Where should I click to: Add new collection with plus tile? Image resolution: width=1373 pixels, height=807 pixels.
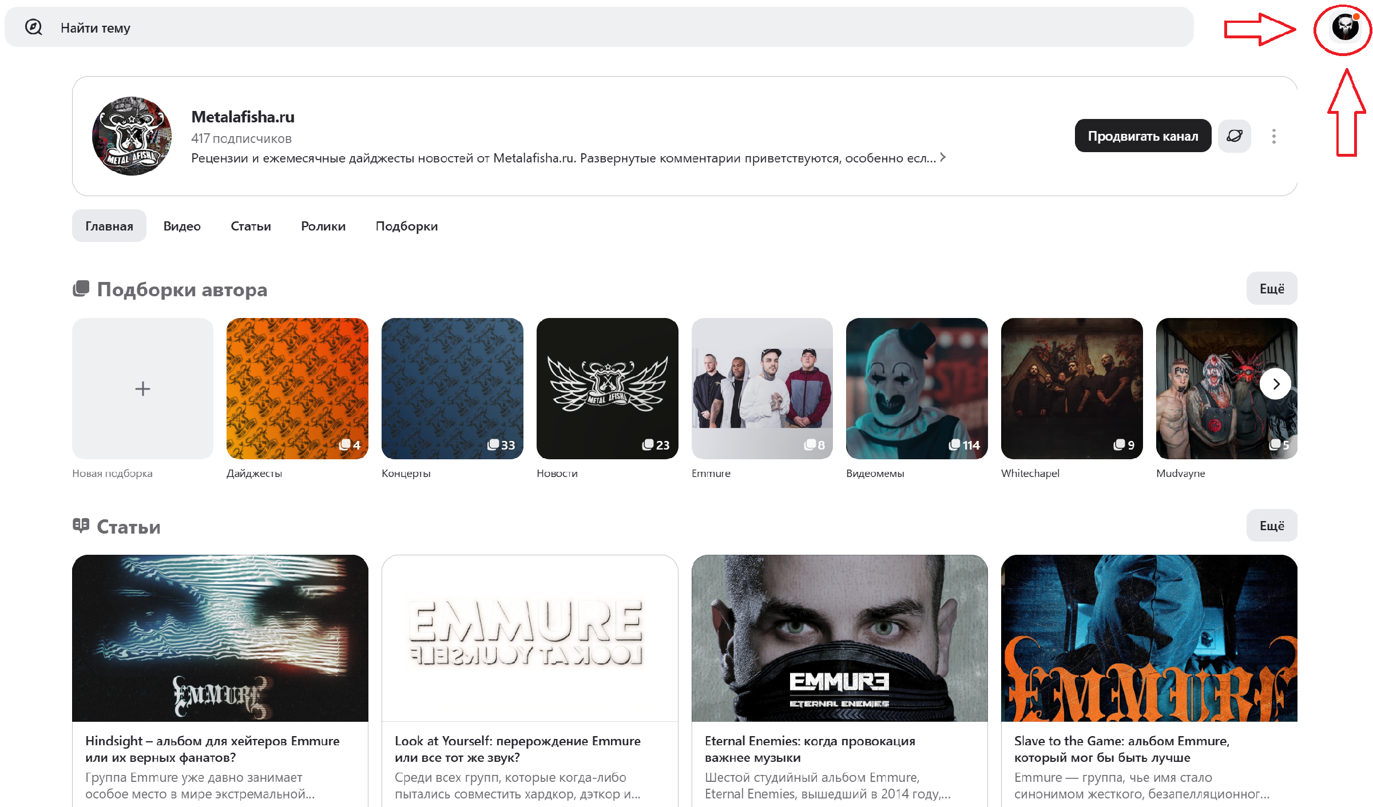[x=142, y=389]
